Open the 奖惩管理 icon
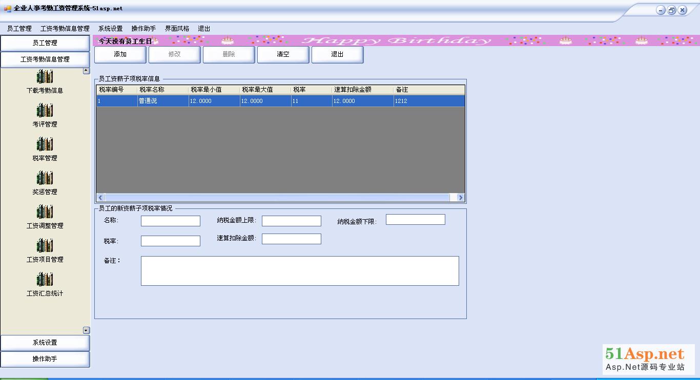700x380 pixels. pyautogui.click(x=45, y=179)
